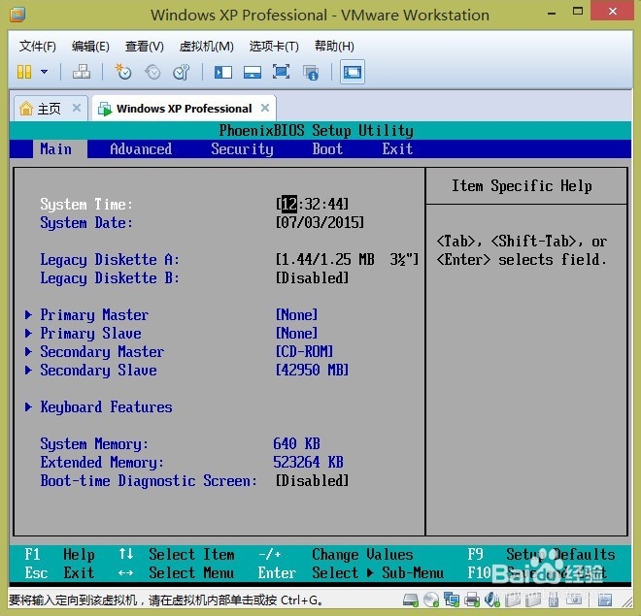Click the Secondary Slave label
Viewport: 641px width, 616px height.
pos(98,371)
